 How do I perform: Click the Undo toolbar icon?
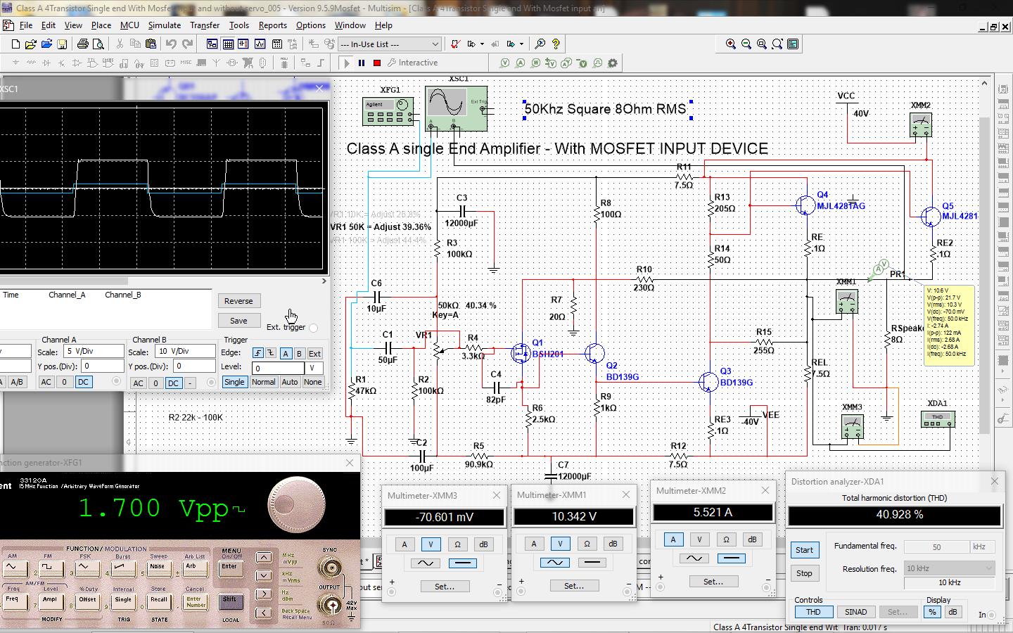point(171,44)
